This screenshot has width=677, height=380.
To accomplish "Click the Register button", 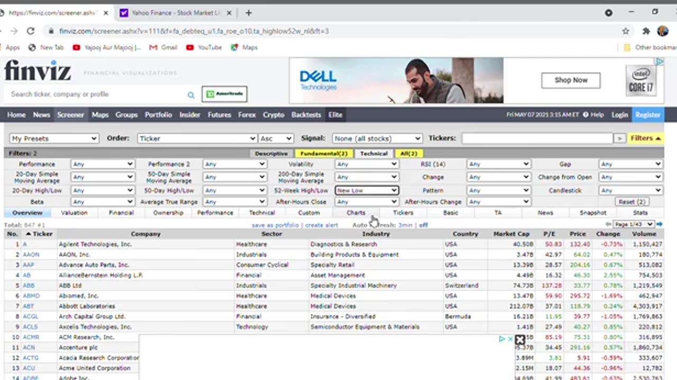I will click(x=647, y=115).
